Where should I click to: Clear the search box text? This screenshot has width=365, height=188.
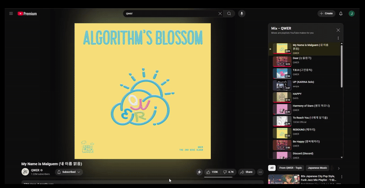click(220, 14)
